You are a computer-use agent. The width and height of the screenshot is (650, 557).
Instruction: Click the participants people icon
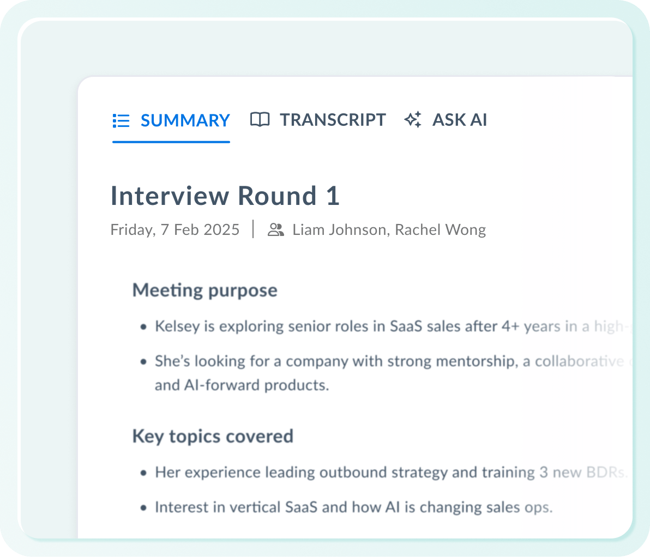[x=276, y=230]
